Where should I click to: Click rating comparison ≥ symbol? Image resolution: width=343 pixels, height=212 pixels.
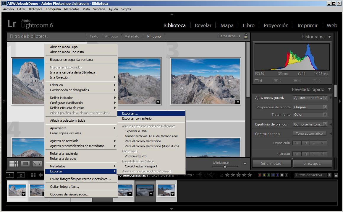[x=221, y=175]
